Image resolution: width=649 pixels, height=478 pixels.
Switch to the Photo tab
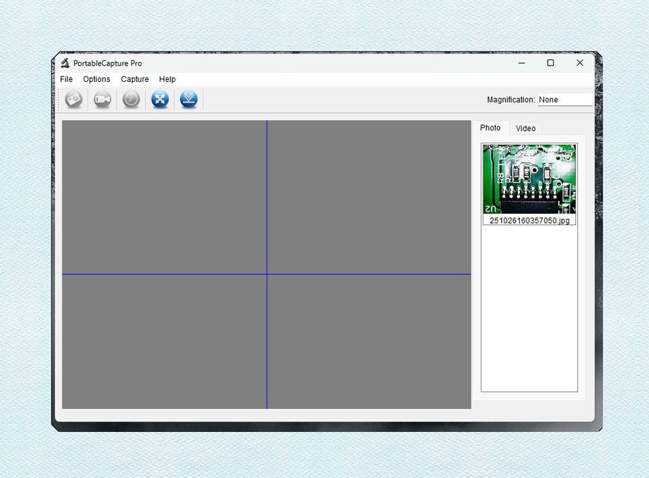491,128
